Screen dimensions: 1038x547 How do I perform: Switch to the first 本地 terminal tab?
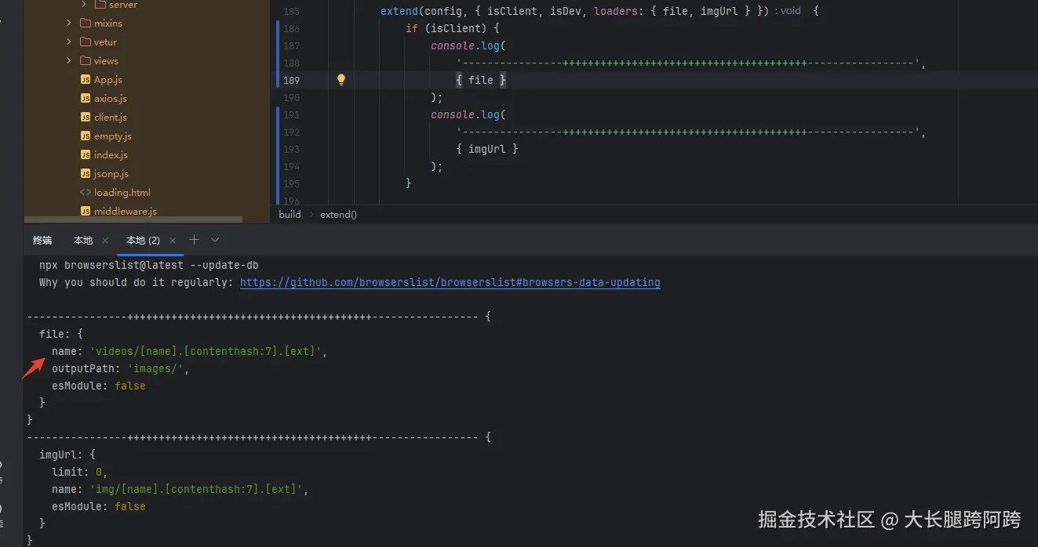pyautogui.click(x=83, y=241)
